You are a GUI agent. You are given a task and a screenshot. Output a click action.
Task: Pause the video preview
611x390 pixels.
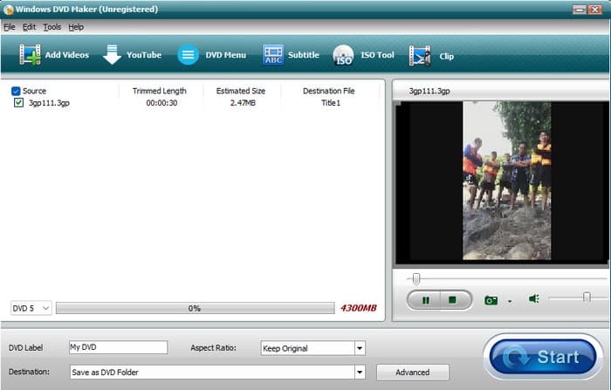point(426,299)
